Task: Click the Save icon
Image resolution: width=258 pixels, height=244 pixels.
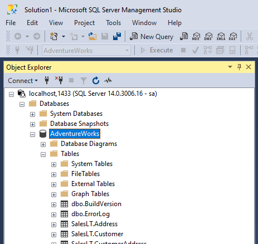Action: 105,36
